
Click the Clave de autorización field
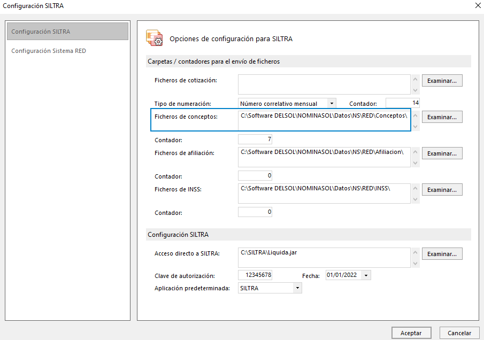(x=255, y=275)
